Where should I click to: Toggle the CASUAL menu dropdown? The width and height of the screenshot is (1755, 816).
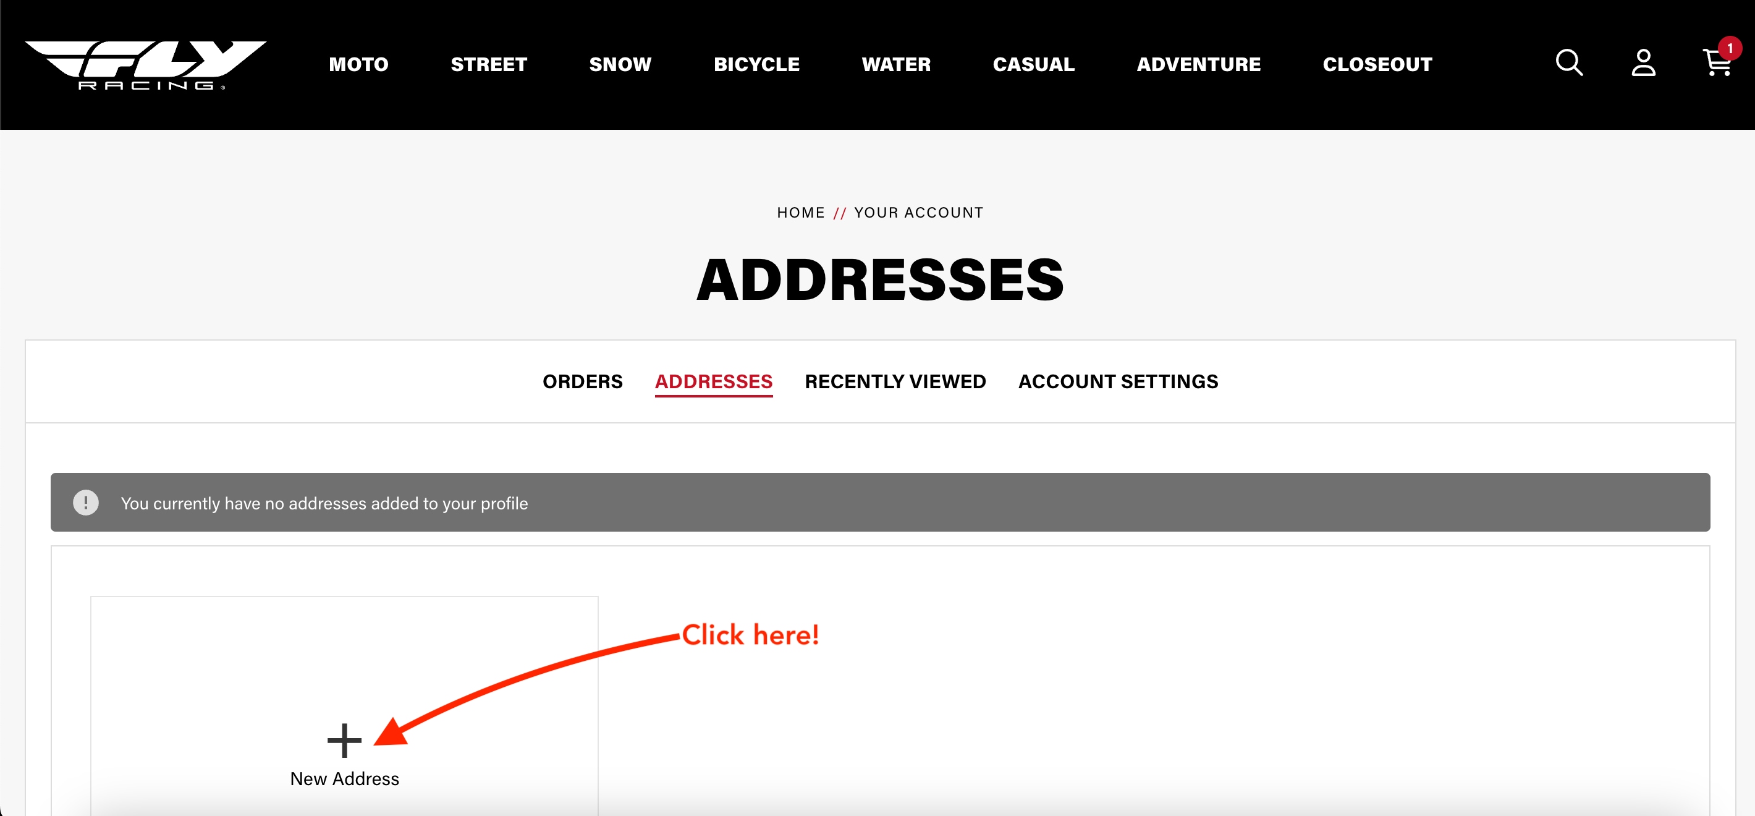(x=1032, y=64)
